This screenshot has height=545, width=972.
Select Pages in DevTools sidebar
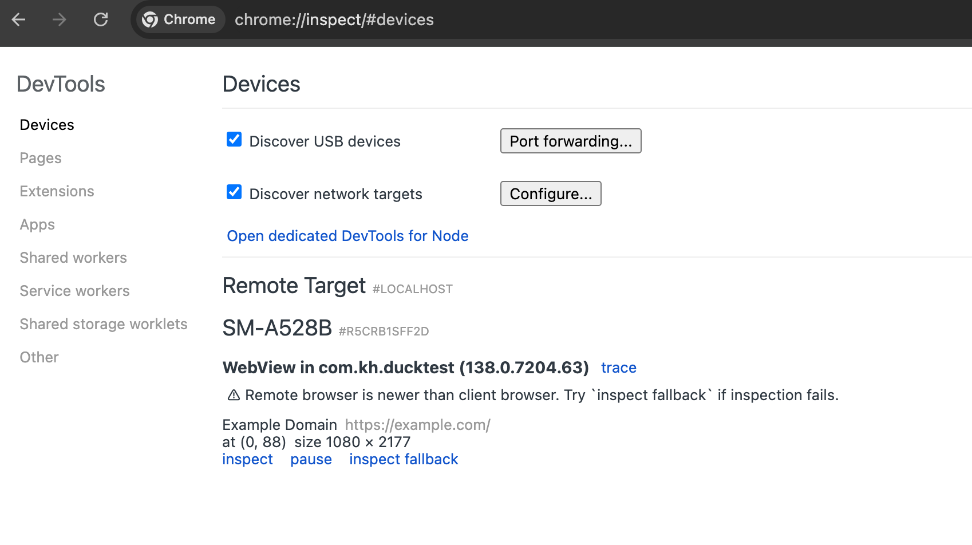pos(41,158)
